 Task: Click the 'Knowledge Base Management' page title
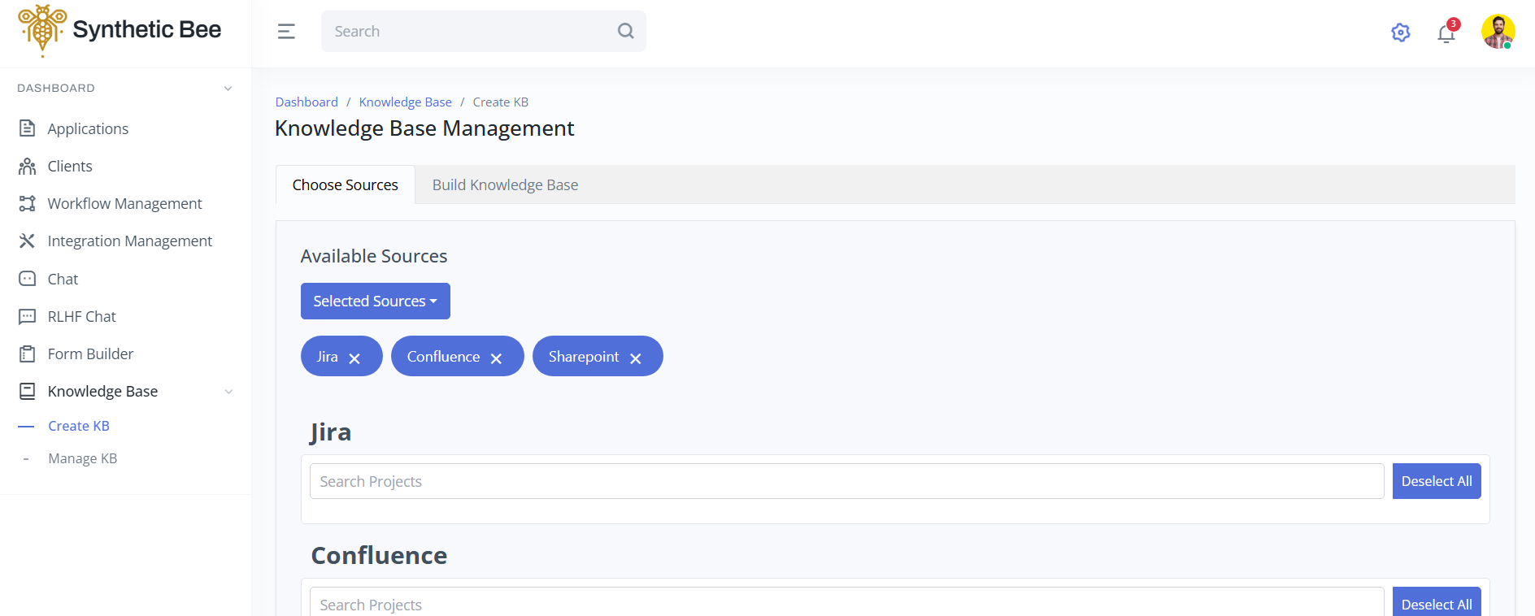click(x=424, y=128)
